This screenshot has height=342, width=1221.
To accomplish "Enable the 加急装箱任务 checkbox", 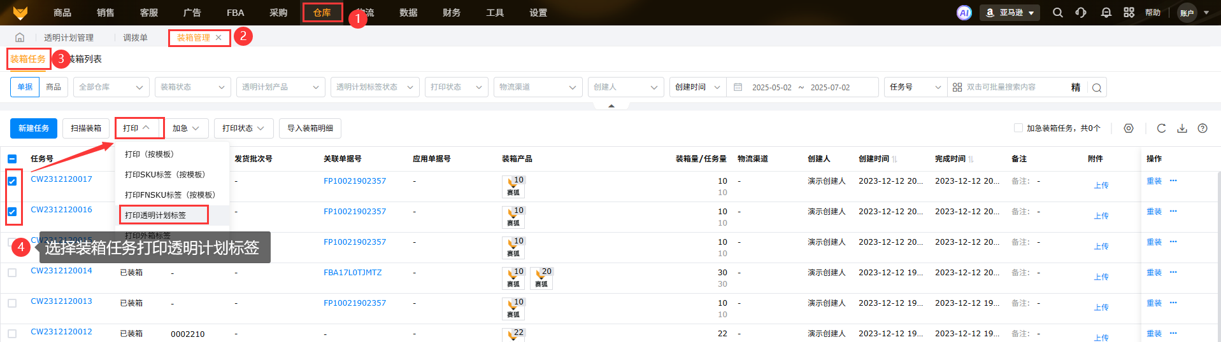I will click(x=1018, y=128).
